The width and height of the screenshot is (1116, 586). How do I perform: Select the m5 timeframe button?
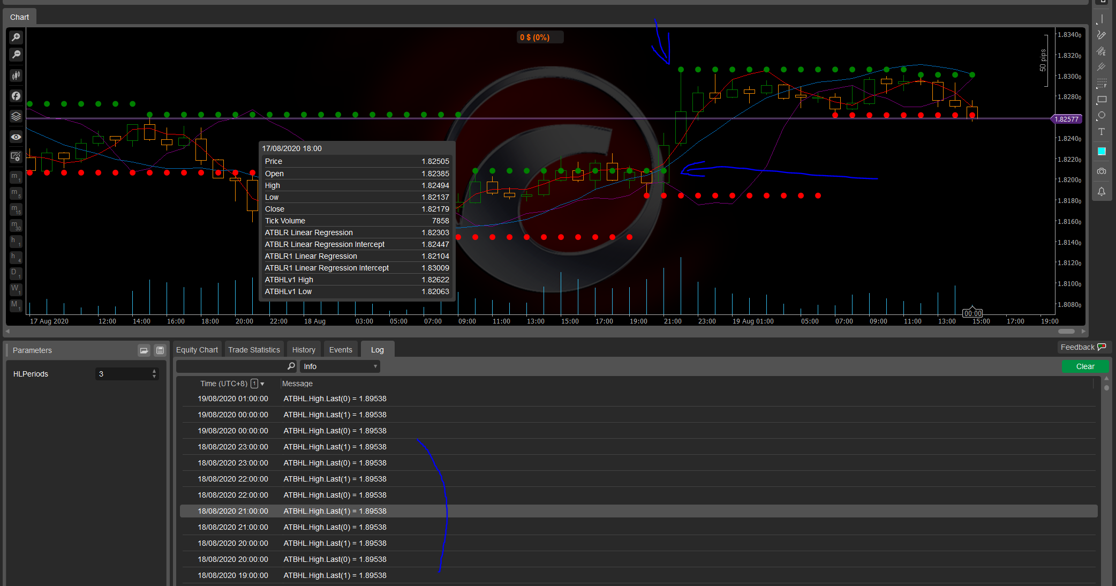tap(16, 193)
